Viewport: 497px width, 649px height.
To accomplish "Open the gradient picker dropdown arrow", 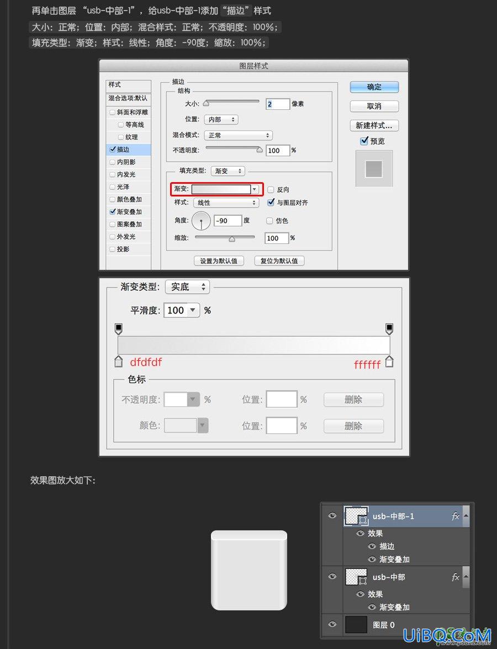I will click(x=255, y=189).
